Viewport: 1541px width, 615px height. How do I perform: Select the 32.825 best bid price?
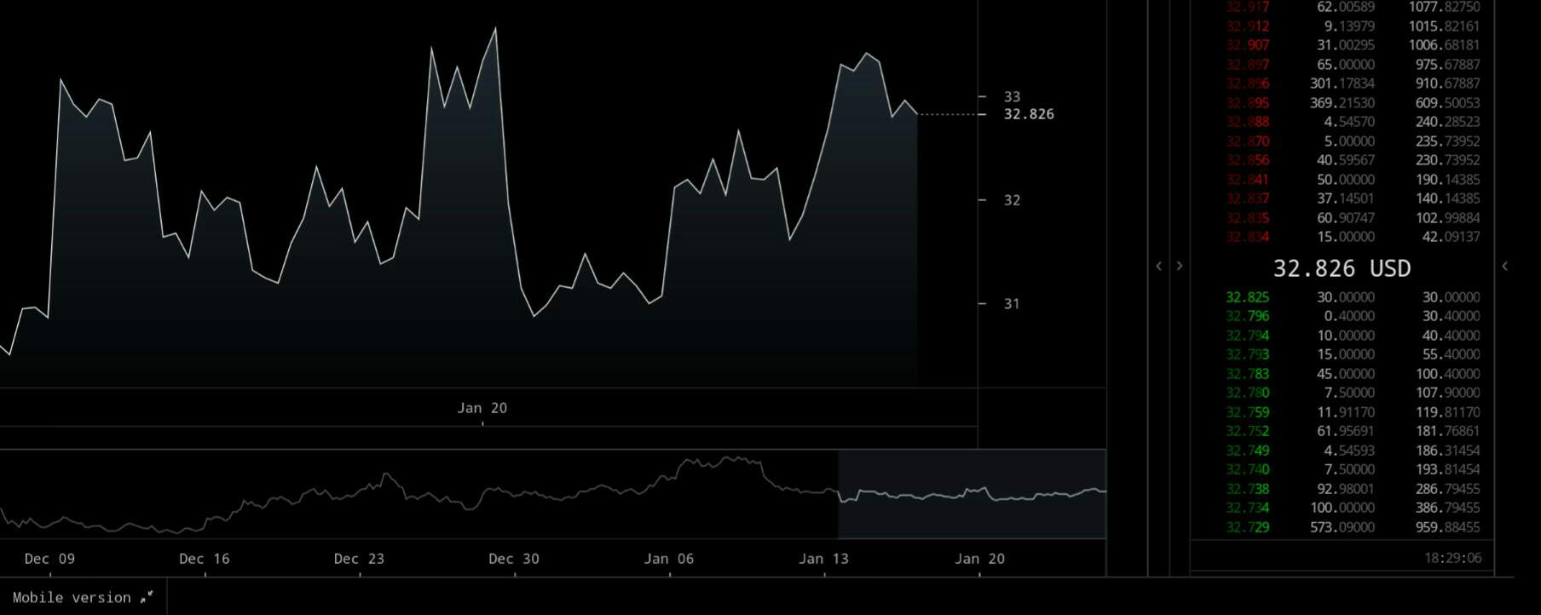(x=1247, y=297)
